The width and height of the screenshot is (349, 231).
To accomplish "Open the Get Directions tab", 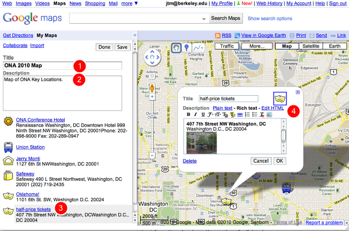I will pyautogui.click(x=18, y=35).
